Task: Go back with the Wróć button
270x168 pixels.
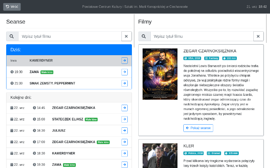Action: pyautogui.click(x=12, y=7)
